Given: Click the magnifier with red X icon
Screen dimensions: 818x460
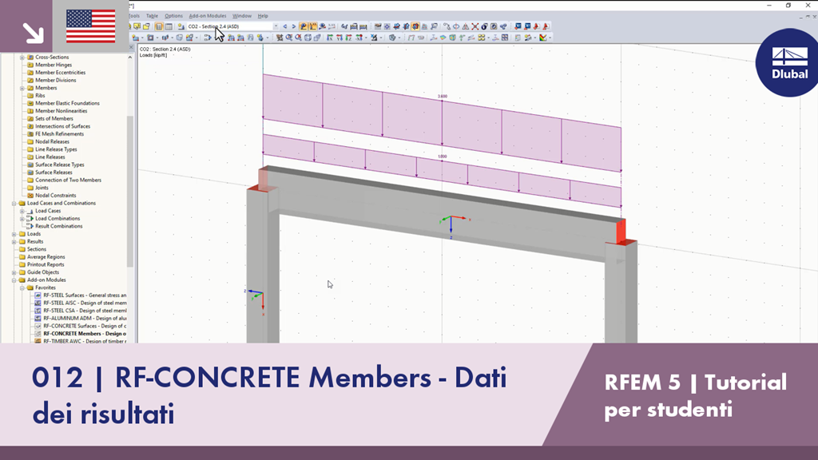Looking at the screenshot, I should pyautogui.click(x=299, y=38).
